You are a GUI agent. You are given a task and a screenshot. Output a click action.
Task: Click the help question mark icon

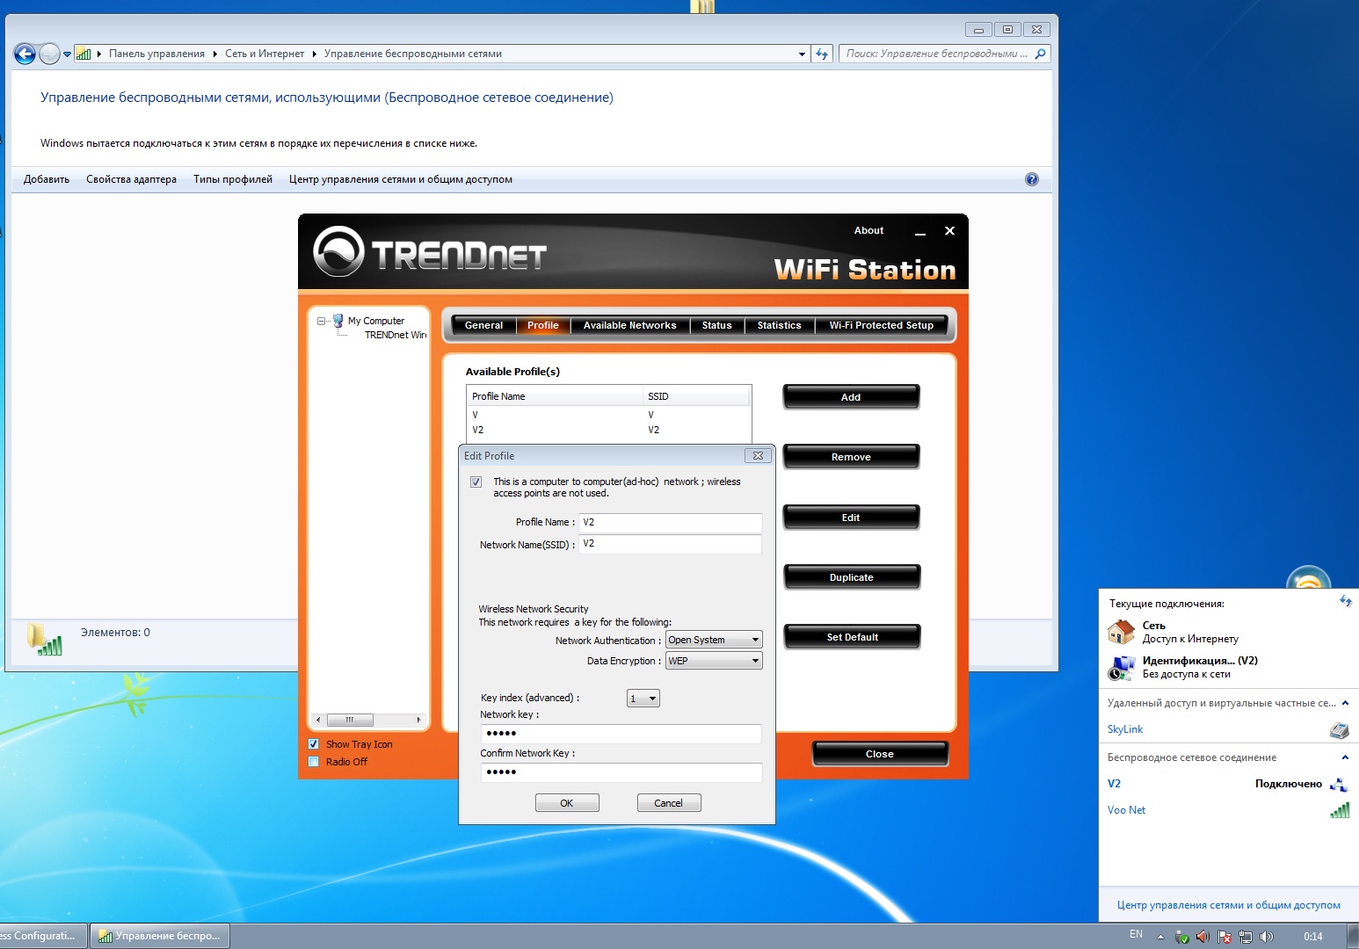pyautogui.click(x=1032, y=179)
